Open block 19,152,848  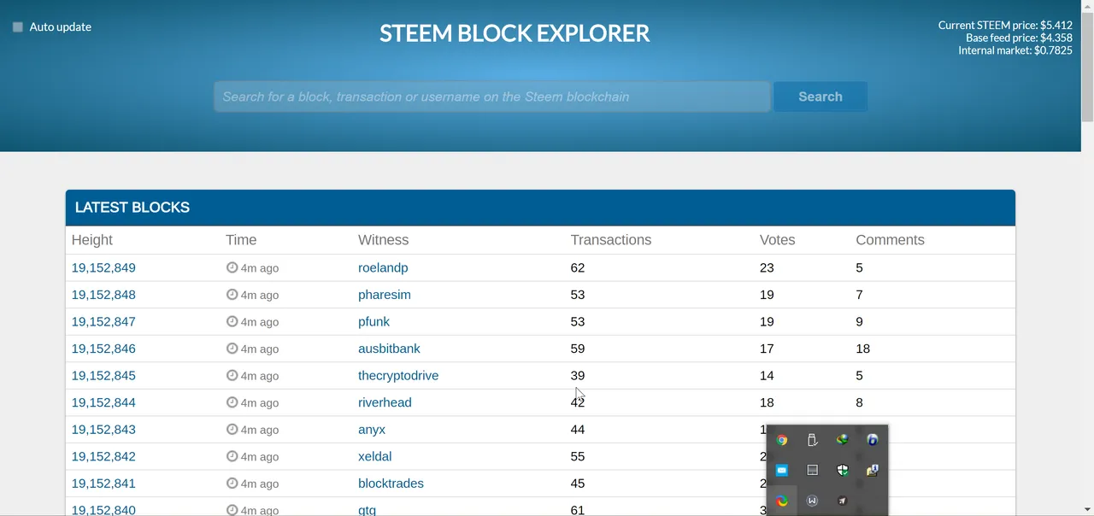(x=103, y=295)
